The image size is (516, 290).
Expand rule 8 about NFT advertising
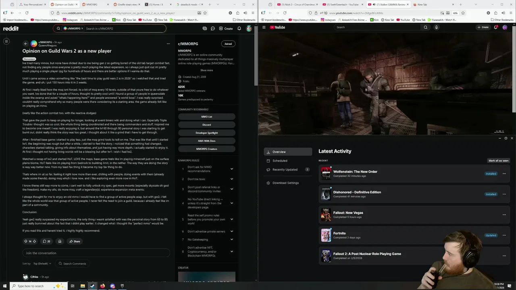pyautogui.click(x=231, y=251)
